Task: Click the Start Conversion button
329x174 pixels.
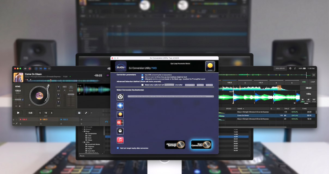Action: pyautogui.click(x=201, y=145)
